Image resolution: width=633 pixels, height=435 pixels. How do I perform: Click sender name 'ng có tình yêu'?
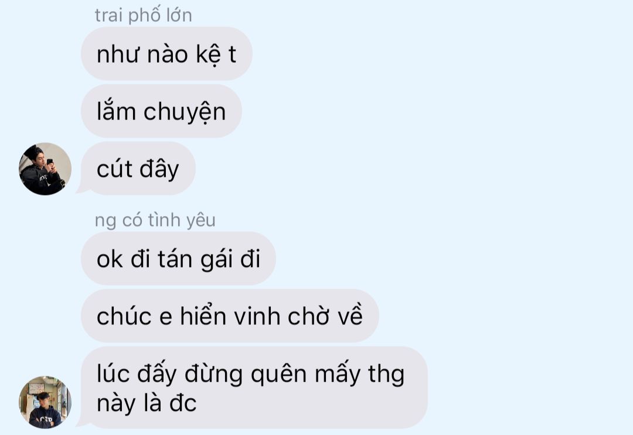155,220
